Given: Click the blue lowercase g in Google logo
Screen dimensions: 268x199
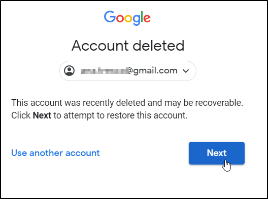Looking at the screenshot, I should pos(137,20).
